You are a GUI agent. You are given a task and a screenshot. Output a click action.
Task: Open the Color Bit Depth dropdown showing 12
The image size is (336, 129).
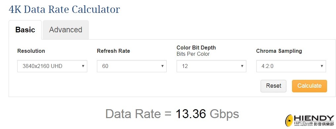click(211, 66)
